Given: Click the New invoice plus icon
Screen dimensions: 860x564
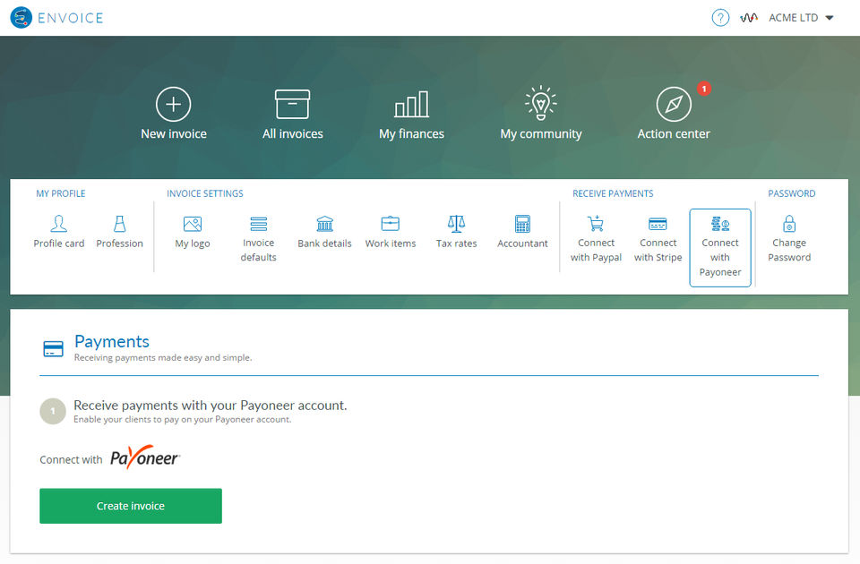Looking at the screenshot, I should pos(173,104).
